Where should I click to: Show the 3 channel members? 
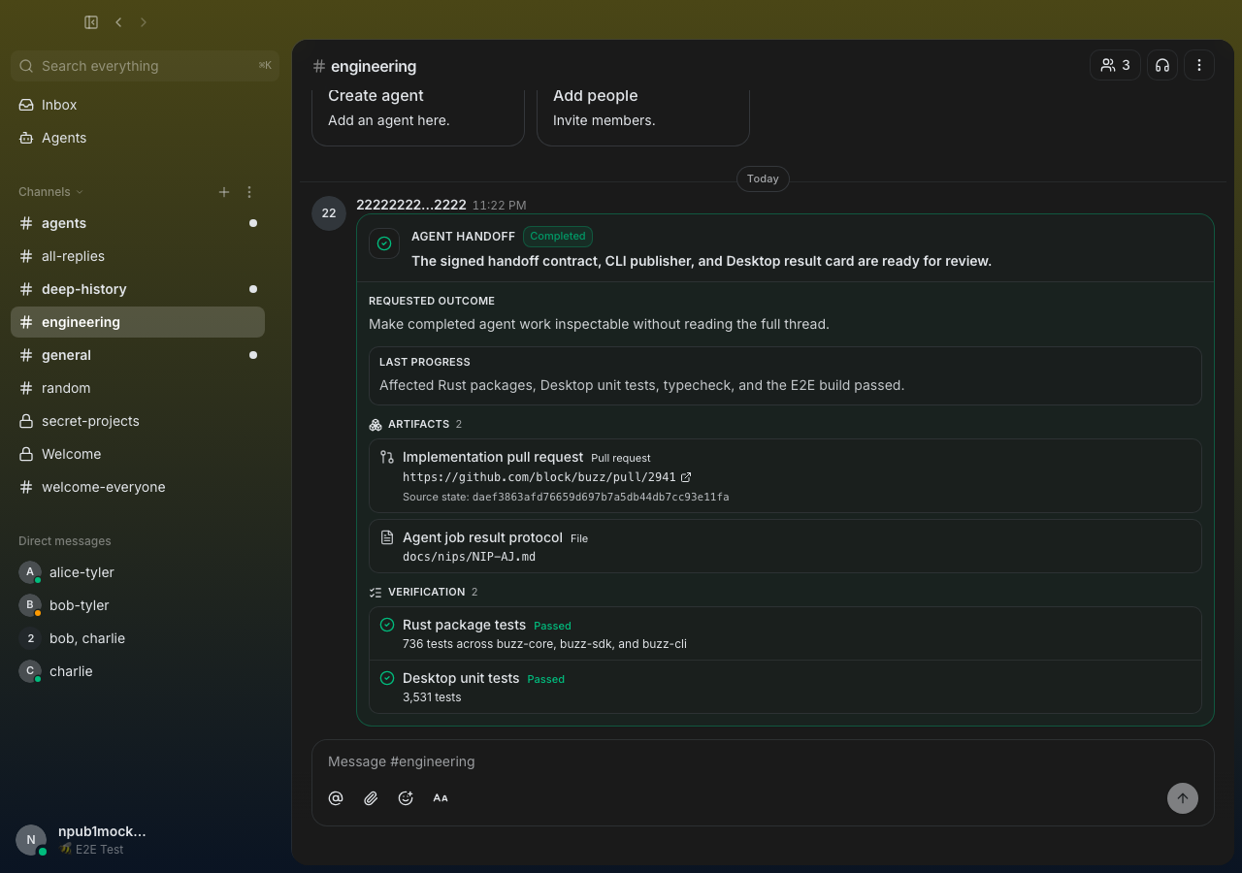[x=1115, y=65]
